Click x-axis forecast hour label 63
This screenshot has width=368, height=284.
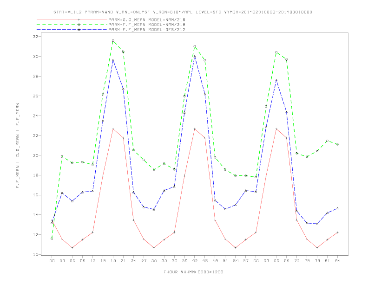(x=266, y=261)
